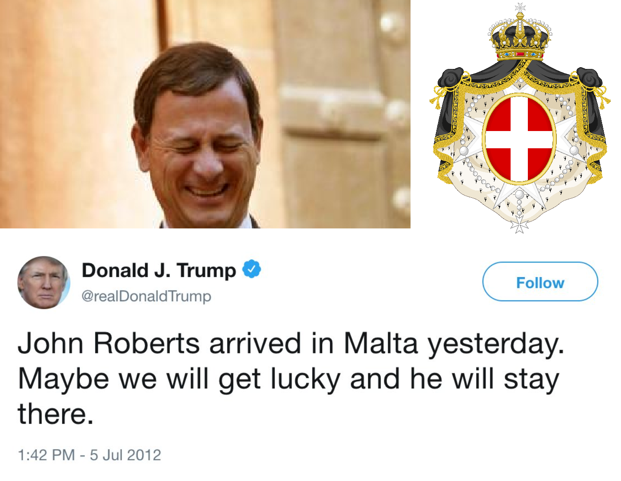Click the small cross atop the crown
Viewport: 621px width, 481px height.
pos(520,7)
